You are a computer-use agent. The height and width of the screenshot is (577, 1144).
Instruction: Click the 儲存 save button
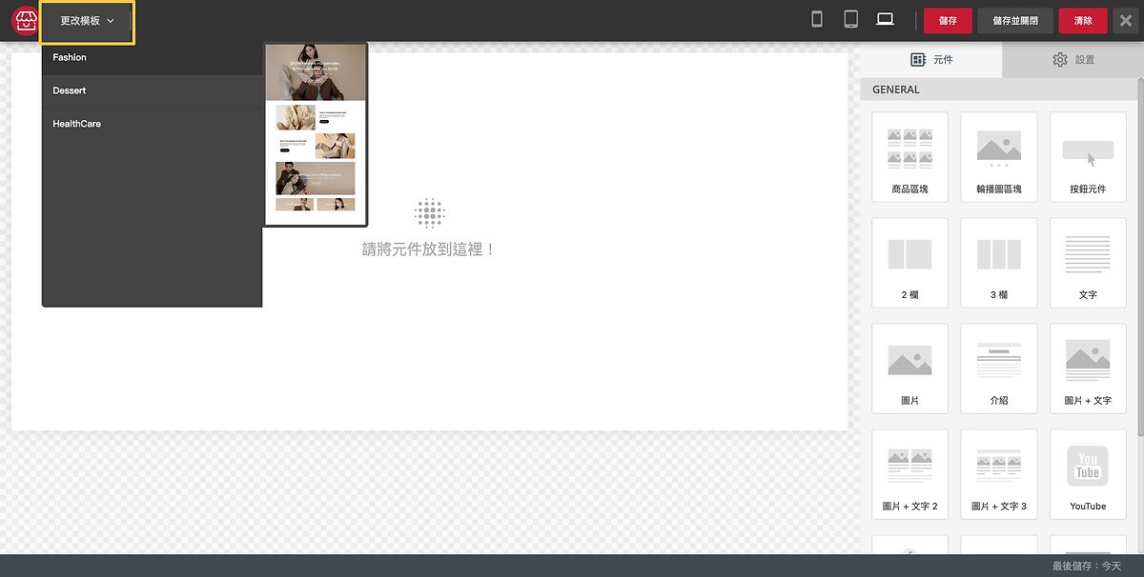click(x=948, y=21)
